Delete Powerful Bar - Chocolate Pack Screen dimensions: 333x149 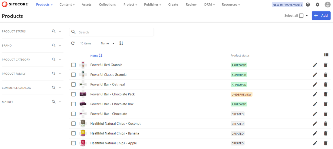pyautogui.click(x=325, y=94)
